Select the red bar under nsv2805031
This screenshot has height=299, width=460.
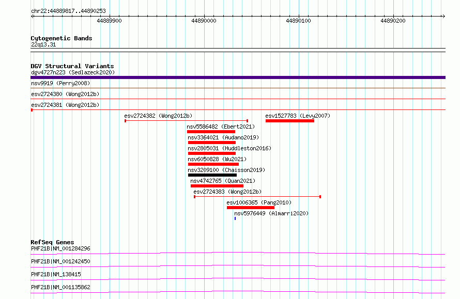pyautogui.click(x=212, y=153)
